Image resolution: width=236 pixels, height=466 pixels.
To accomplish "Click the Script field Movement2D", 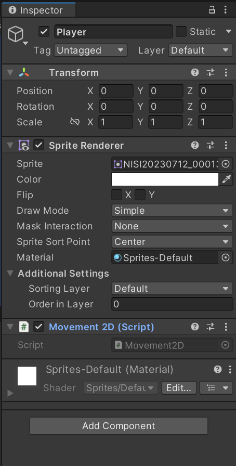I will [165, 345].
